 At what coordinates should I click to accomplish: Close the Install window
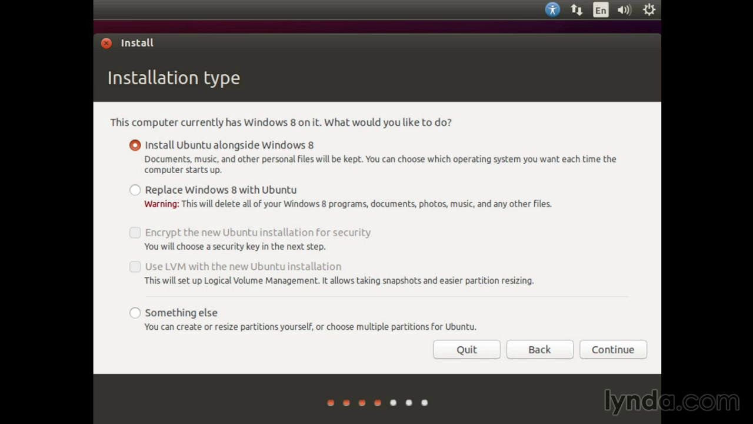coord(106,43)
